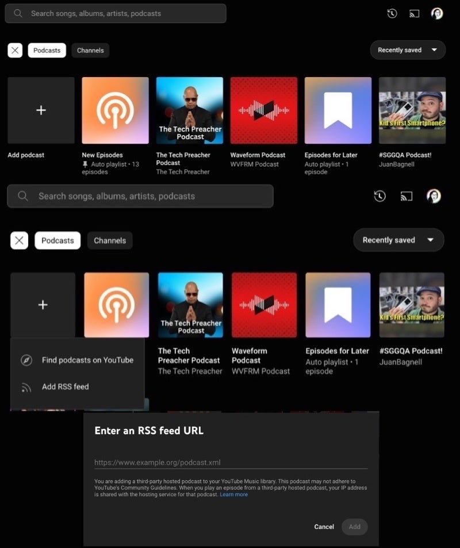Click "JuanBagnell" subtitle in top row
The image size is (460, 548).
point(396,164)
